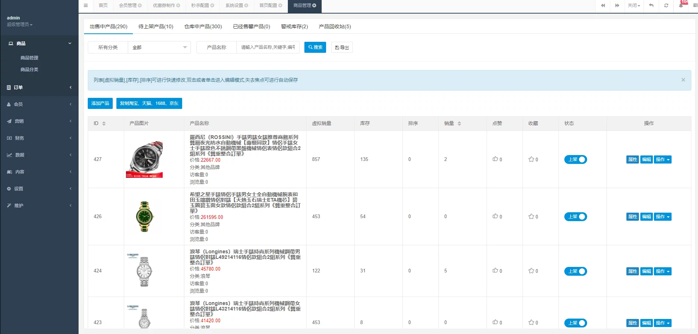Close the 商品管理 tab via its x icon

click(314, 5)
